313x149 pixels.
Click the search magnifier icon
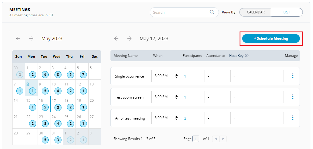point(212,12)
